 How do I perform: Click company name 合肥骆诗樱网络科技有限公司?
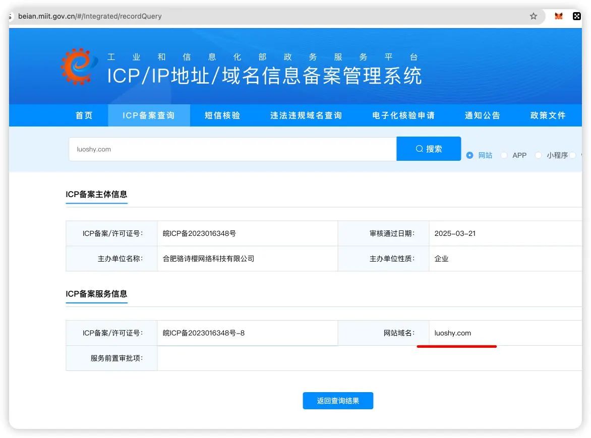[x=208, y=259]
